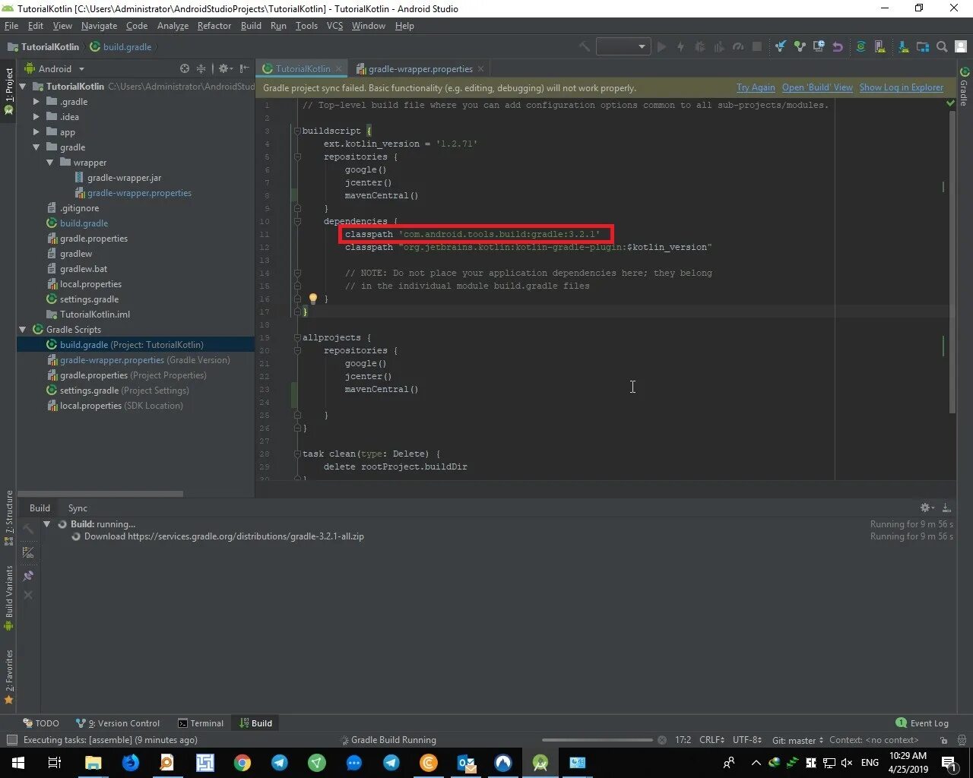Viewport: 973px width, 778px height.
Task: Open the VCS Show History icon
Action: tap(819, 46)
